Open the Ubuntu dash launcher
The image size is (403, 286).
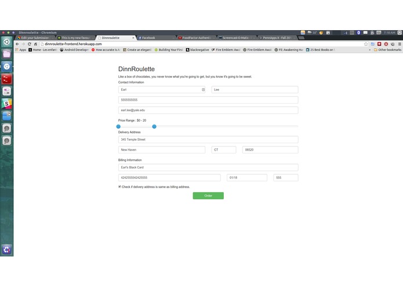7,42
